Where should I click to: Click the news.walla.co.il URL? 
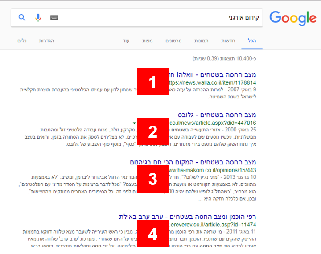(x=212, y=83)
